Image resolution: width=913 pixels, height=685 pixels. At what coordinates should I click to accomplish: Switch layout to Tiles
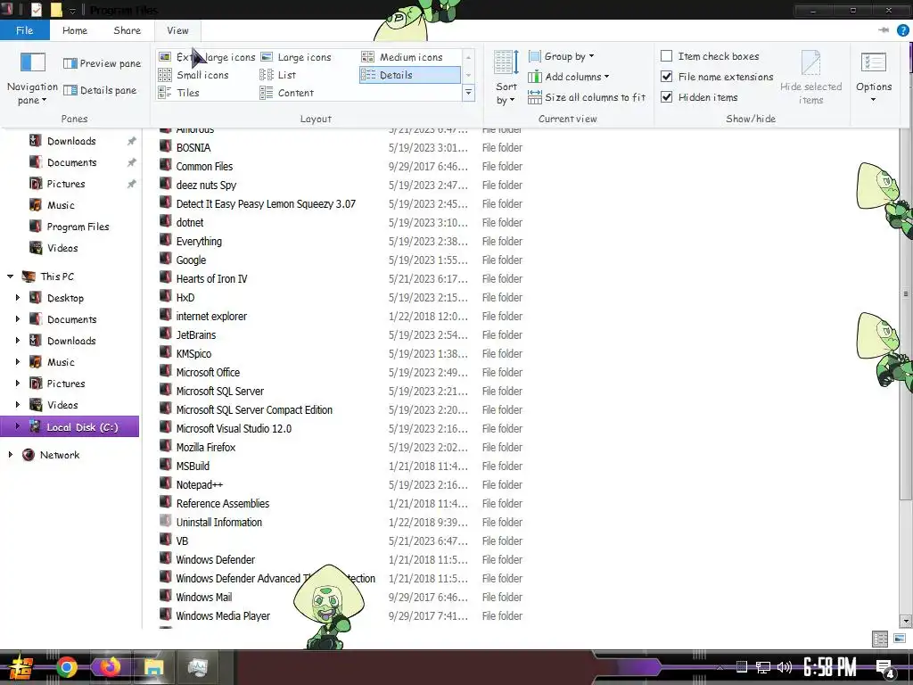(x=179, y=93)
